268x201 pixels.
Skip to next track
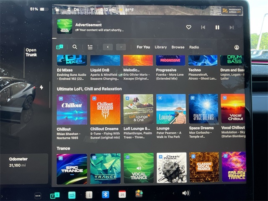pos(232,28)
